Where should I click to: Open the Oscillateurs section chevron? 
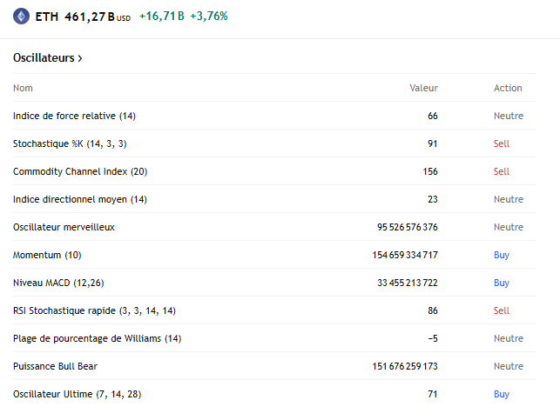pyautogui.click(x=80, y=58)
